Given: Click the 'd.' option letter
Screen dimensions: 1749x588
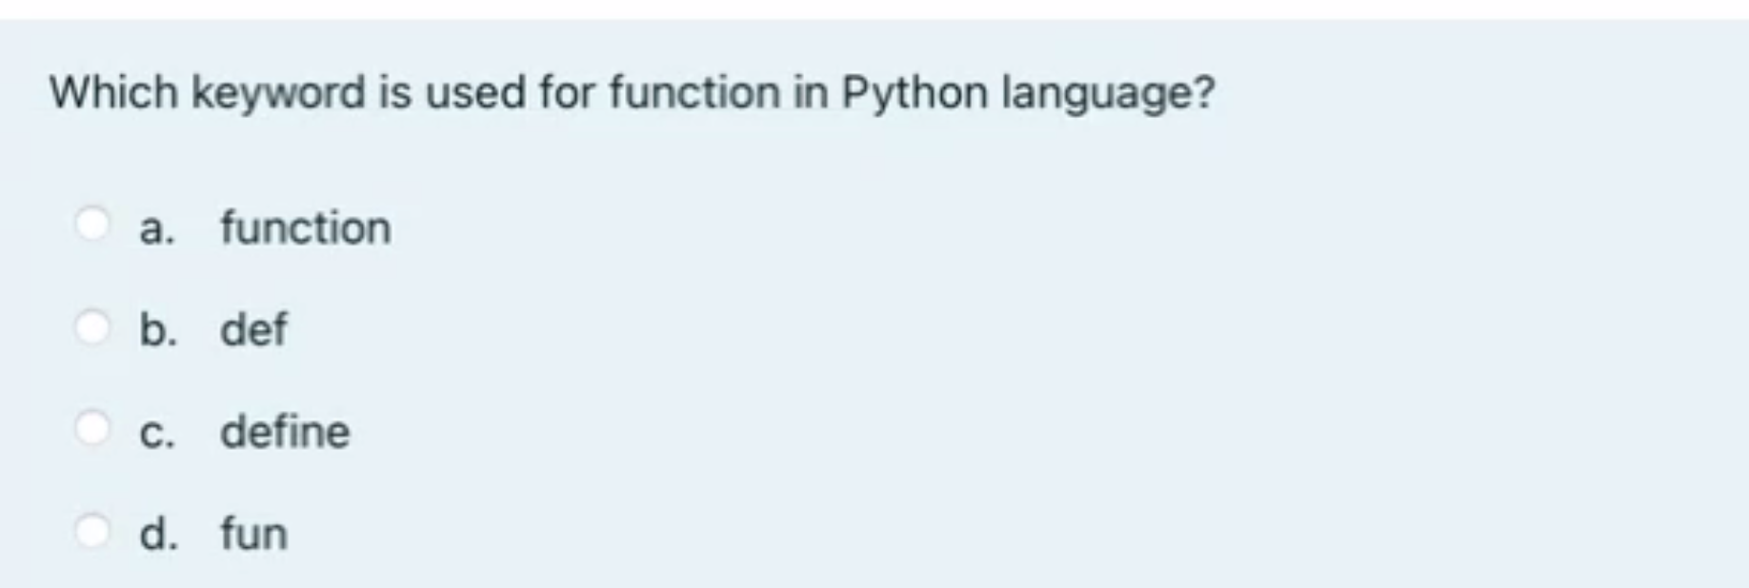Looking at the screenshot, I should 158,534.
